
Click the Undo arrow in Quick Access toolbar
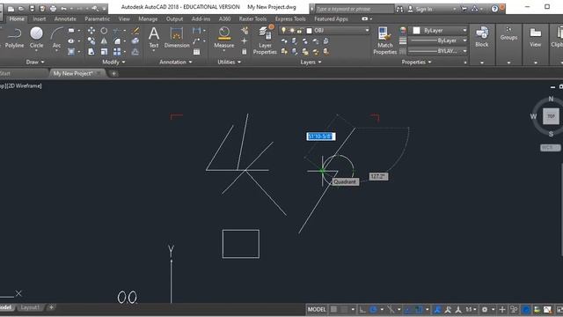pos(64,9)
